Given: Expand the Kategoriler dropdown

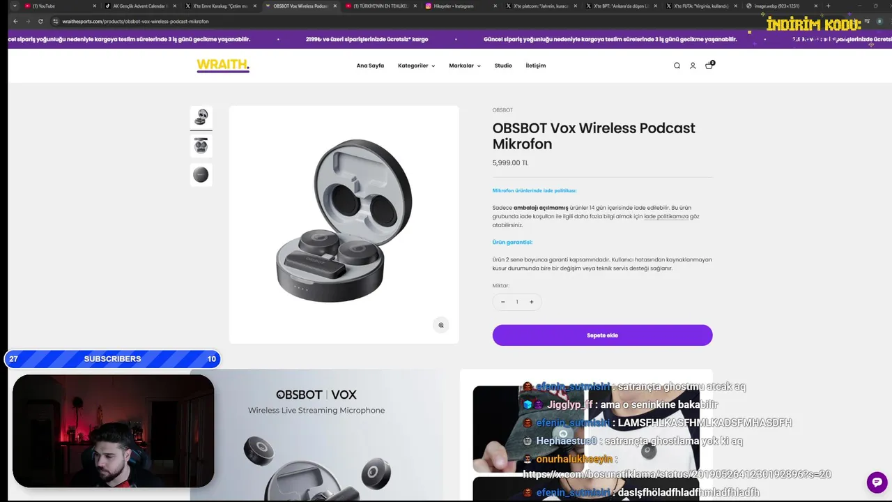Looking at the screenshot, I should pyautogui.click(x=416, y=66).
